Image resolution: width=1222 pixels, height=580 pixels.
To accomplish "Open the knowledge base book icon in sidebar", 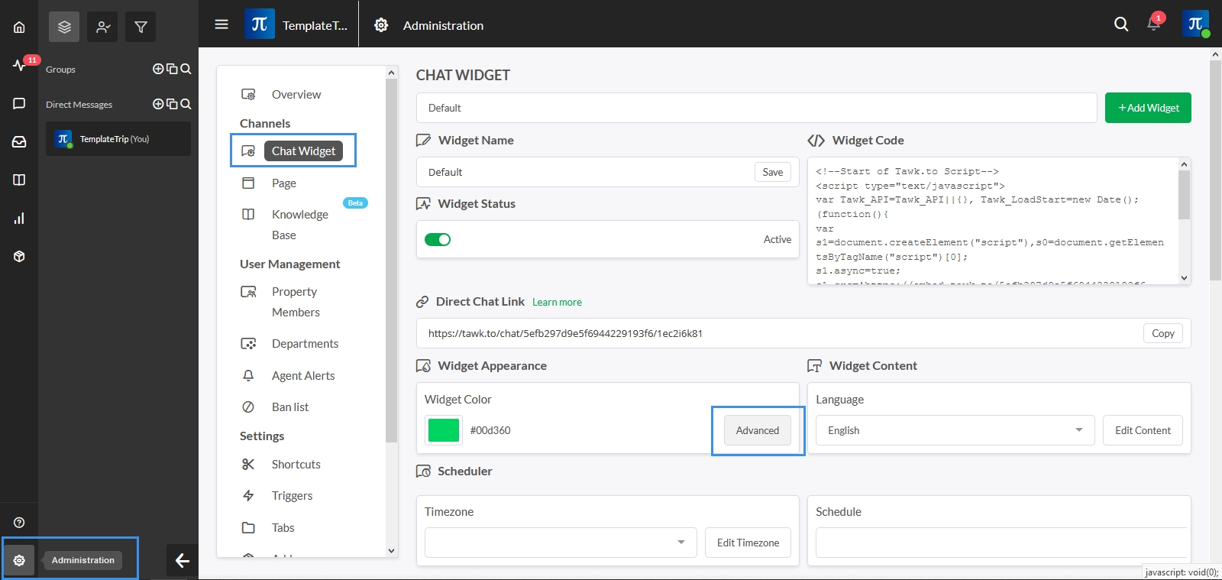I will click(19, 180).
